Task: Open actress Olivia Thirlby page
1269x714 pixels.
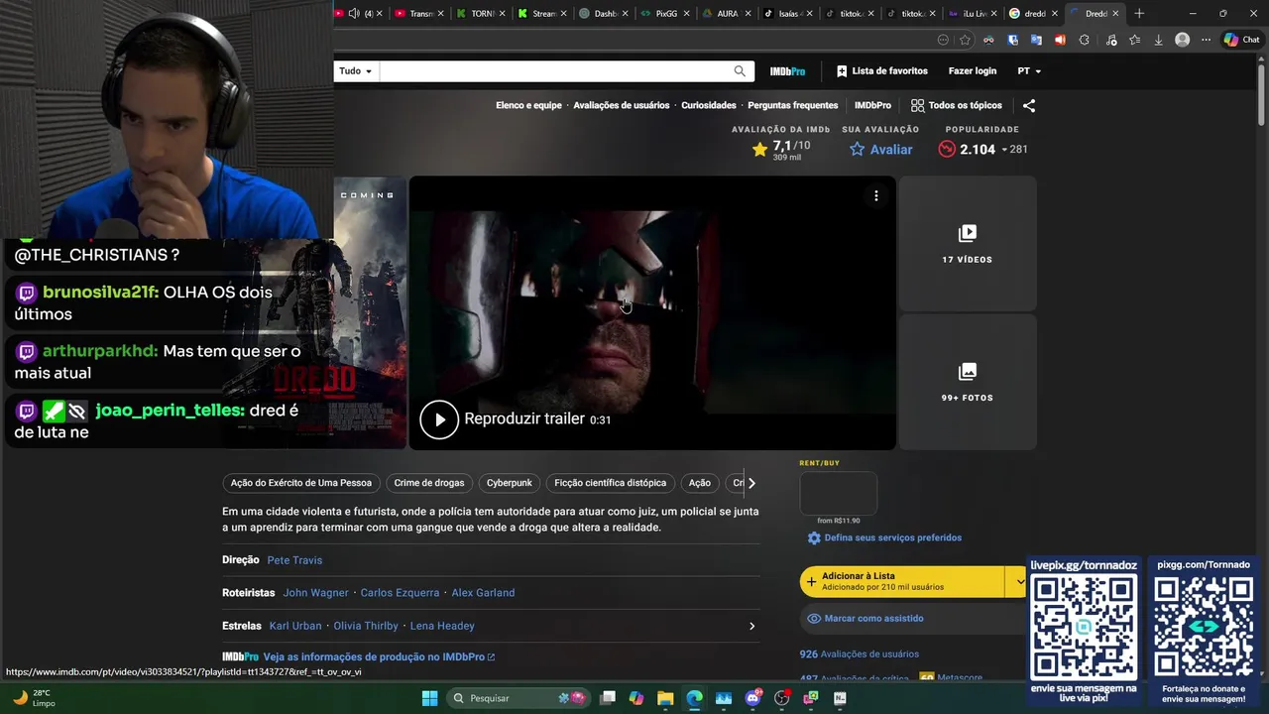Action: 366,626
